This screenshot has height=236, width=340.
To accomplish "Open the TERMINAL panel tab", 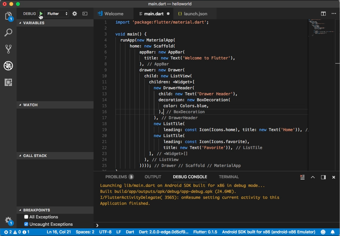I will click(229, 177).
